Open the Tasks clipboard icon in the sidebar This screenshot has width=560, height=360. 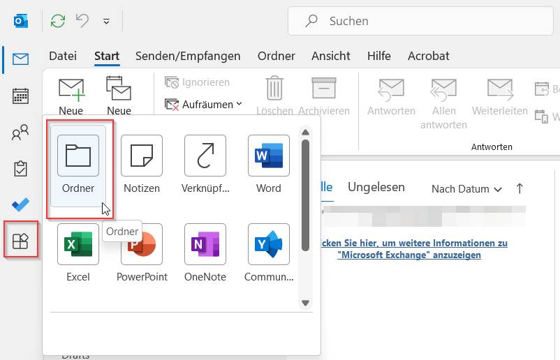pyautogui.click(x=20, y=169)
